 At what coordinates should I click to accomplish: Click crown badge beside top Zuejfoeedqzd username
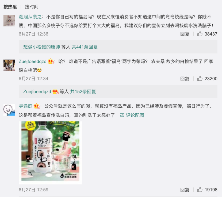[51, 61]
